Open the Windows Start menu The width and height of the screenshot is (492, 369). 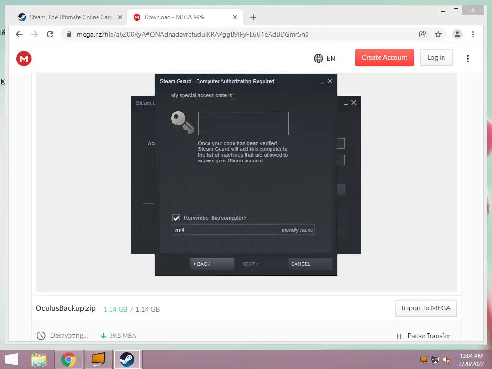pos(12,359)
